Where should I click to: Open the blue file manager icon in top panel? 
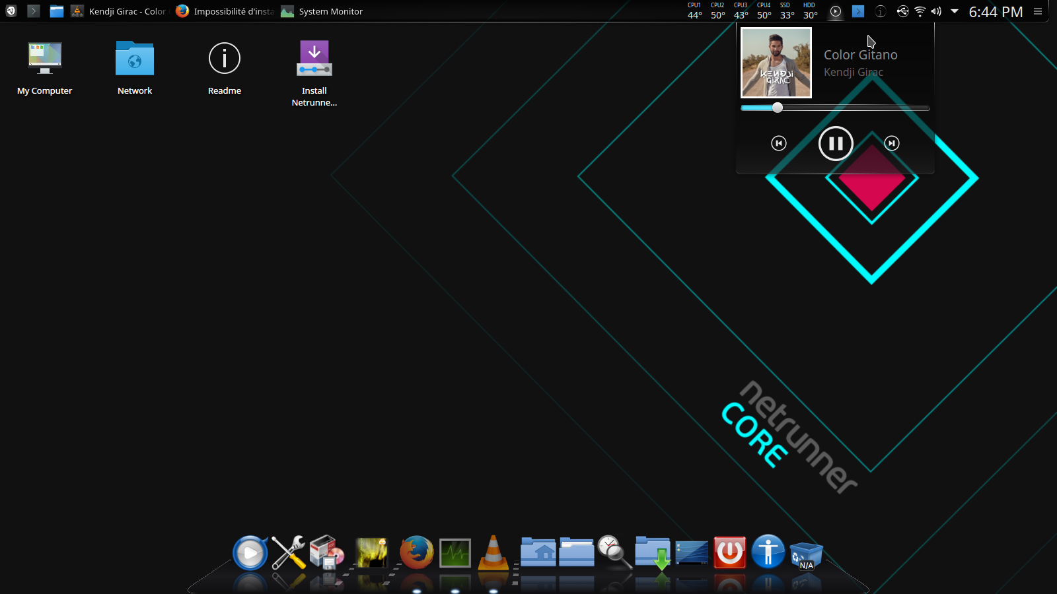57,11
